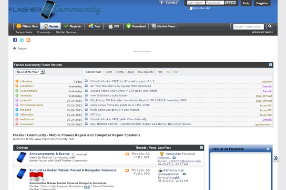Screen dimensions: 286x190
Task: Click the Asal link
Action: point(87,186)
